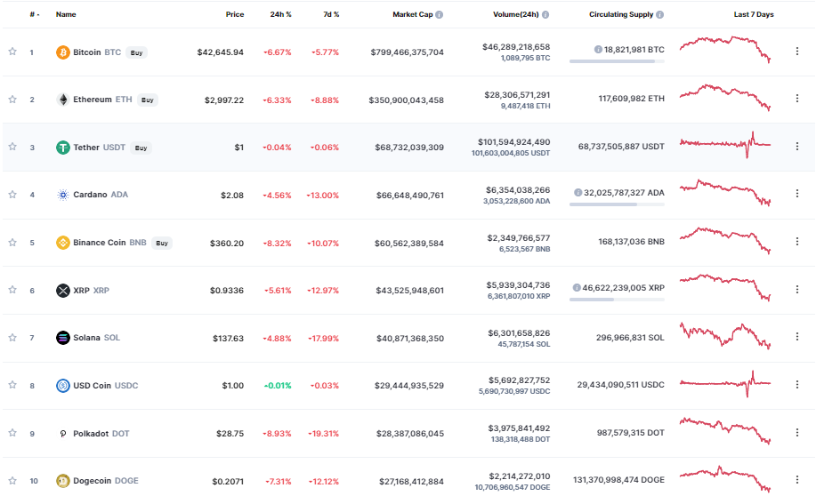This screenshot has height=504, width=816.
Task: Click USD Coin 24h change 0.01%
Action: click(278, 386)
